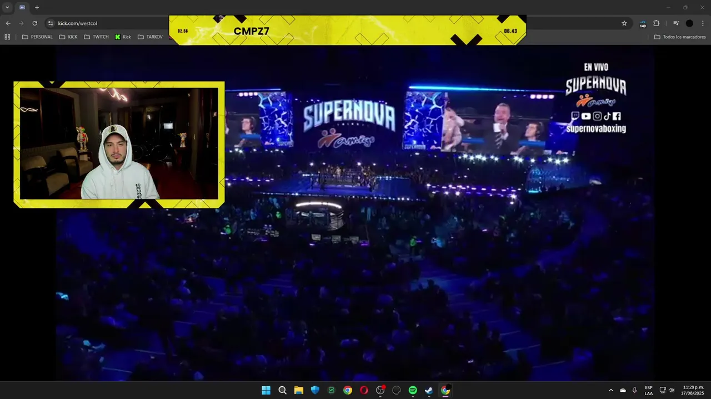
Task: Switch to OBS Studio in the taskbar
Action: [x=380, y=390]
